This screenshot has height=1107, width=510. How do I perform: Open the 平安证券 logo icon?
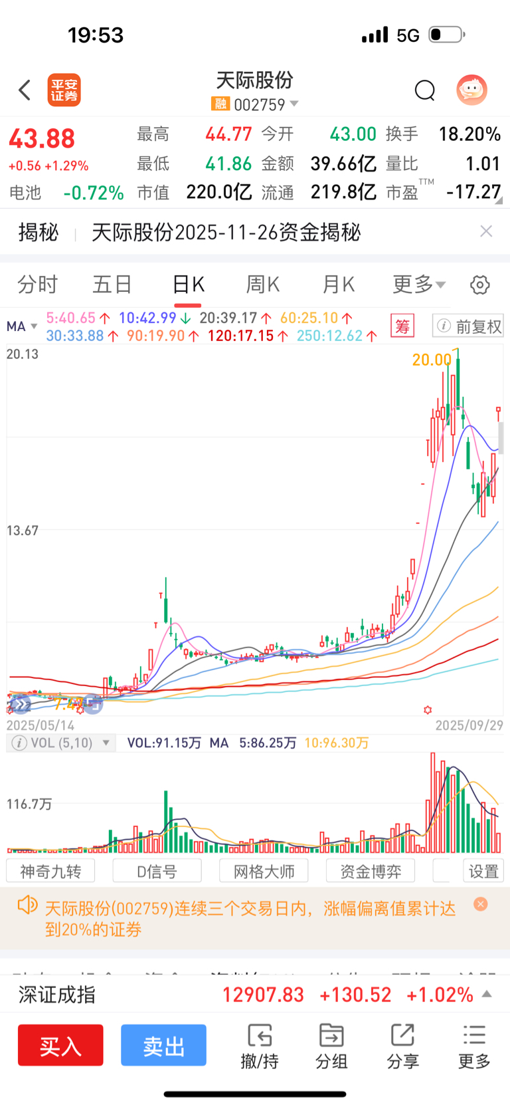(64, 90)
